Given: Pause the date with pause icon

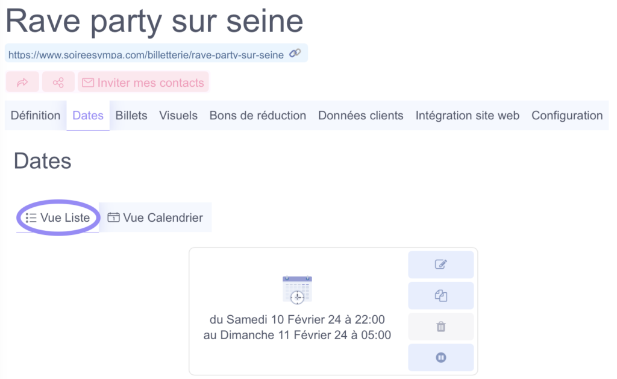Looking at the screenshot, I should 440,358.
